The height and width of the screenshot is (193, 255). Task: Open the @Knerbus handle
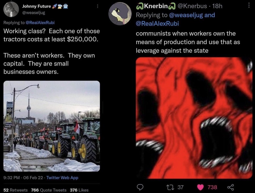coord(192,6)
